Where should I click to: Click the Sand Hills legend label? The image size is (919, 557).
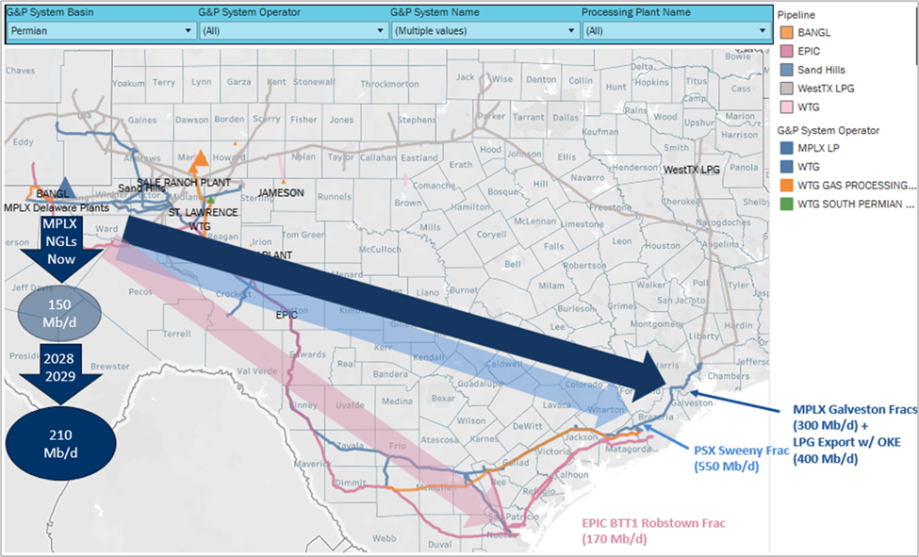(x=821, y=70)
